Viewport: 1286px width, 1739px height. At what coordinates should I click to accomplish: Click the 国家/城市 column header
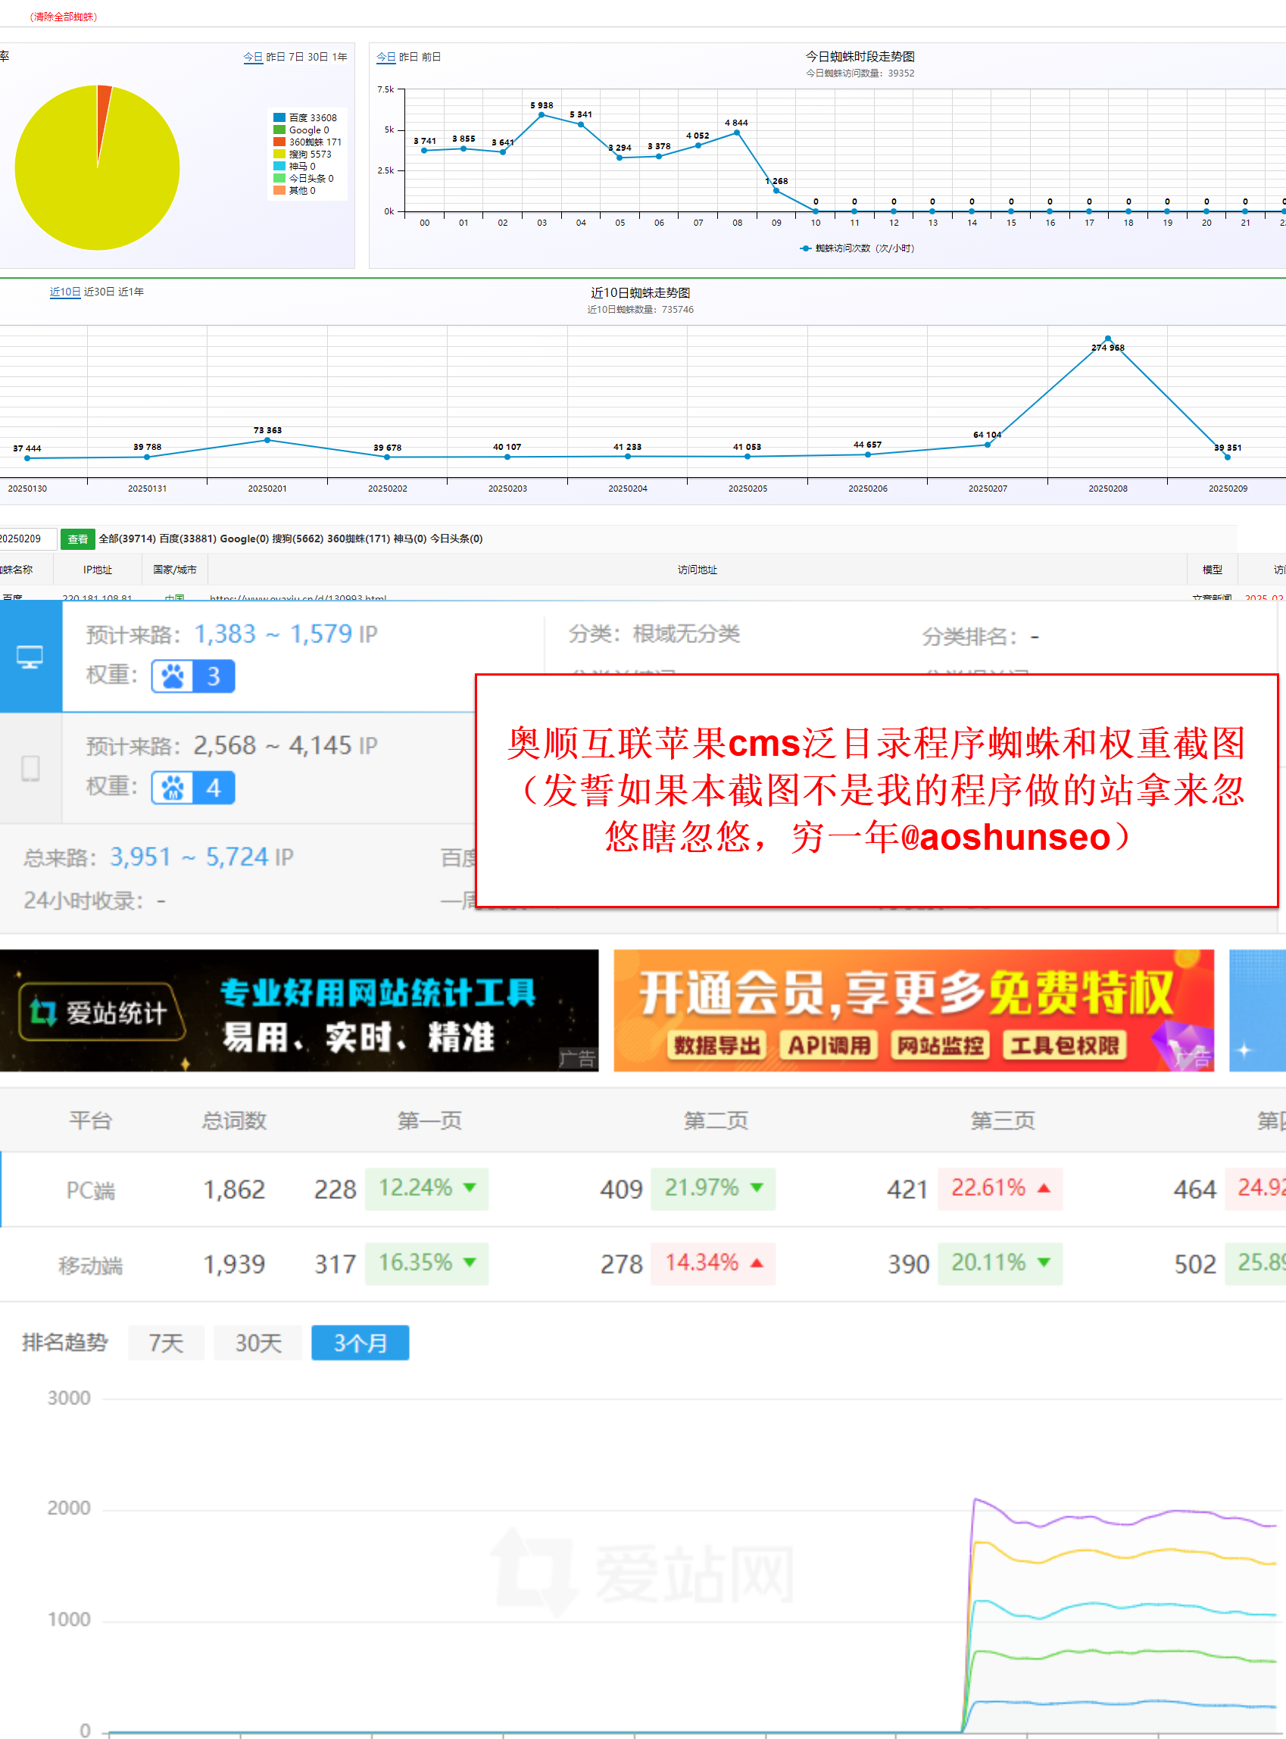pos(174,570)
